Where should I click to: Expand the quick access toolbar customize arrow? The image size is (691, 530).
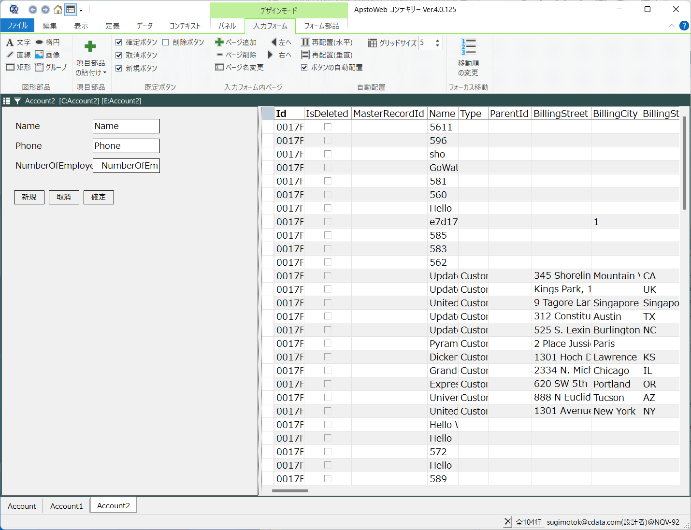(81, 10)
